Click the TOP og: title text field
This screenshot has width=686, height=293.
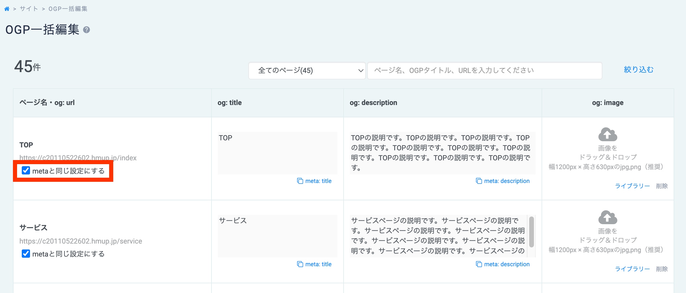point(277,153)
